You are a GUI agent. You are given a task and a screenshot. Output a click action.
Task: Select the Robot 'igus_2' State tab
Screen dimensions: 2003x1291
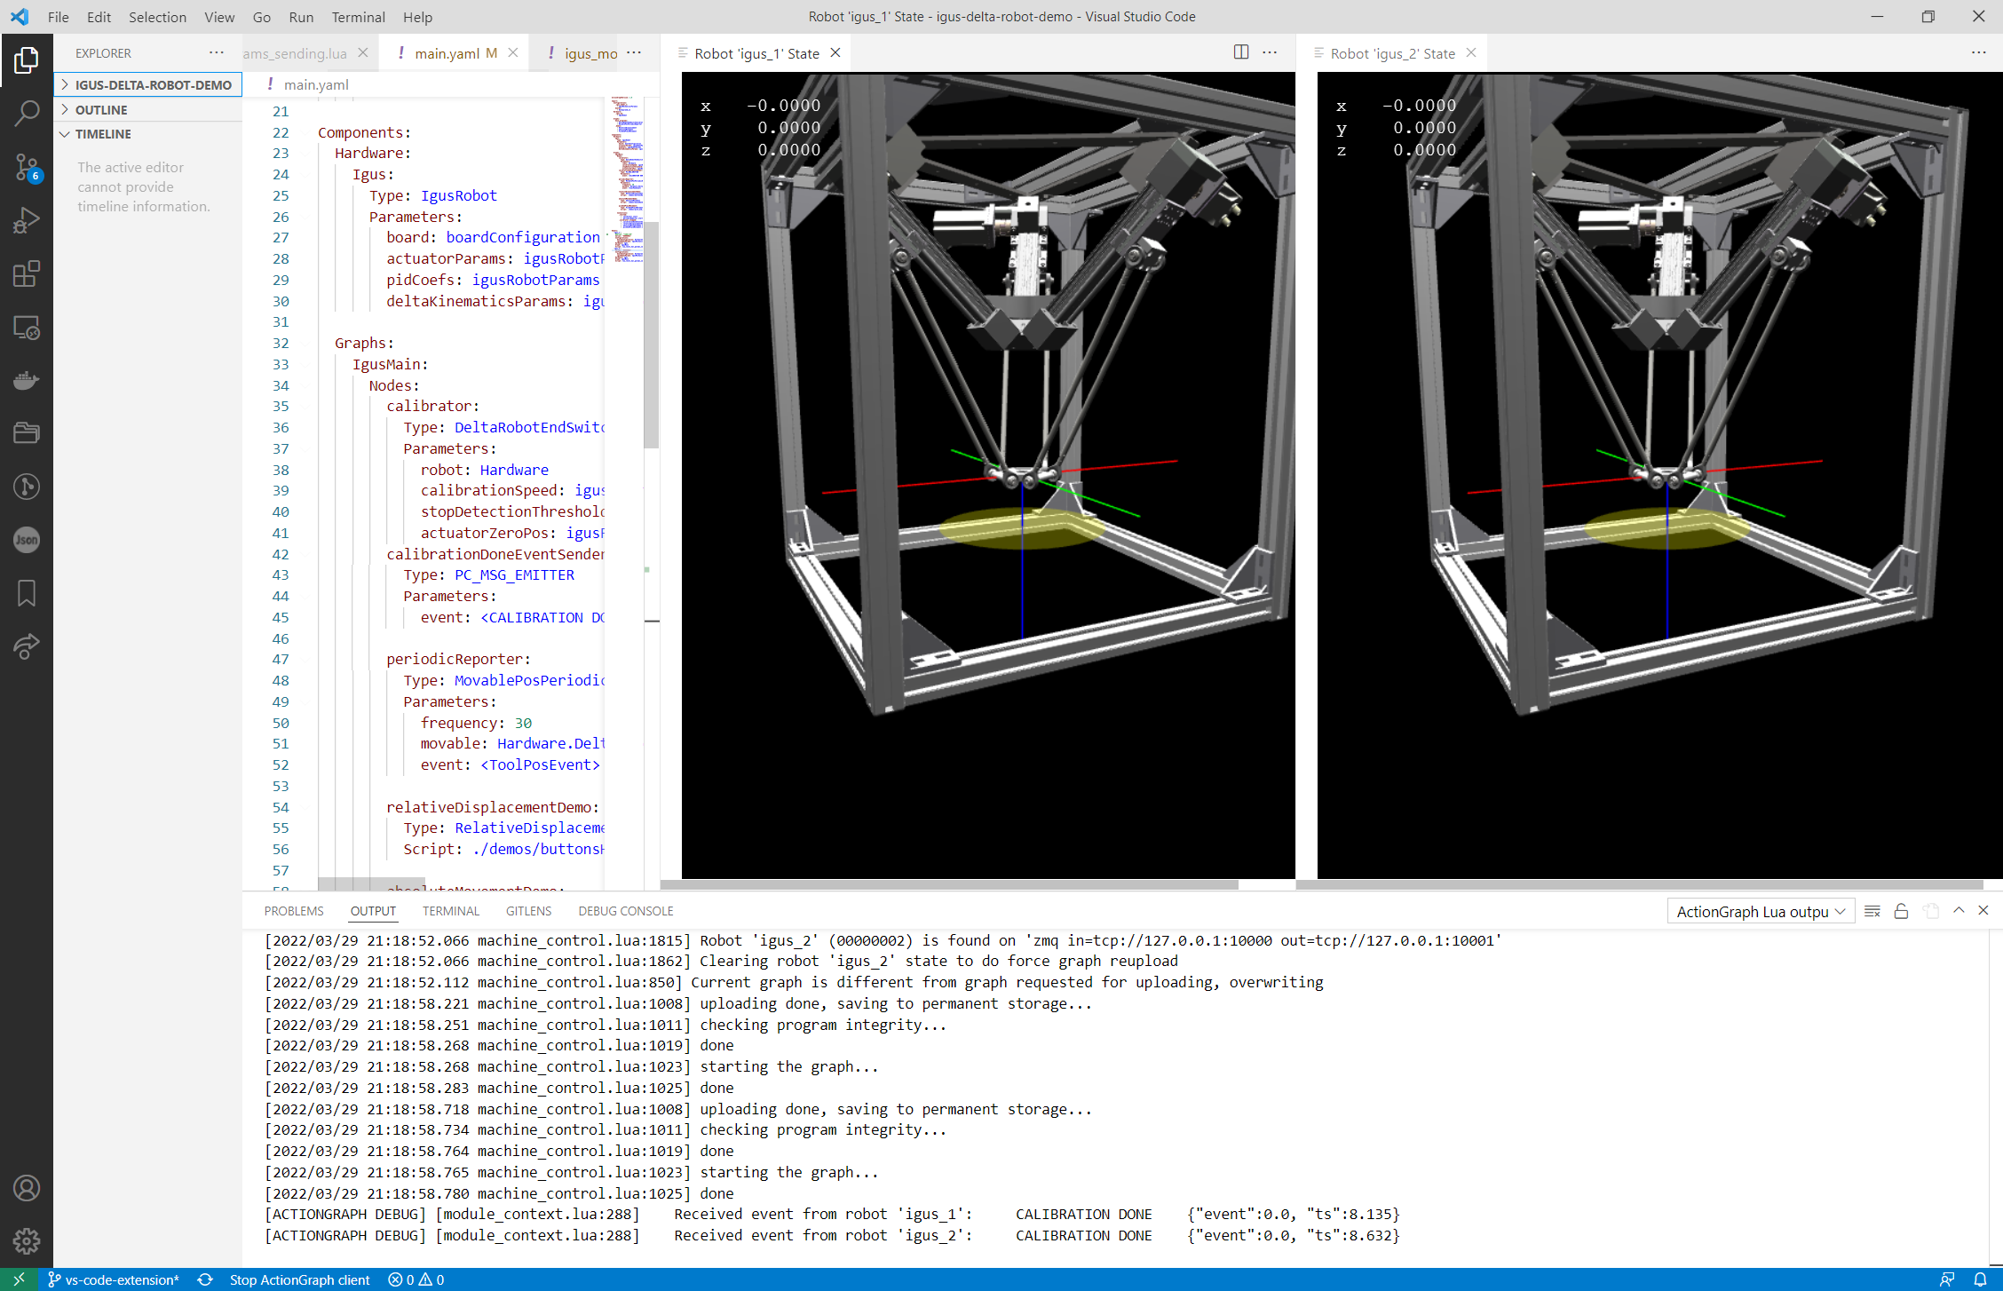click(x=1392, y=53)
